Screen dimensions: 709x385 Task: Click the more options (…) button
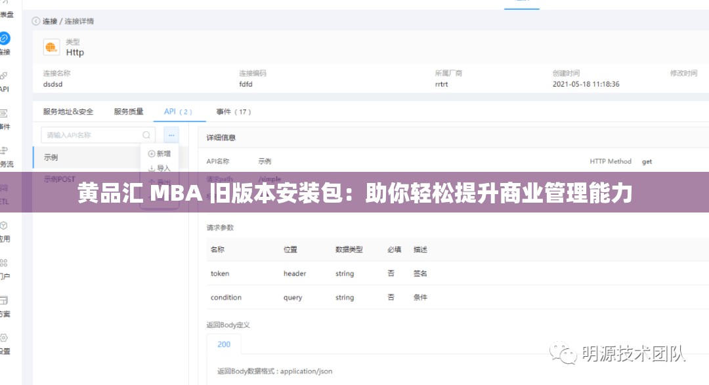[171, 135]
